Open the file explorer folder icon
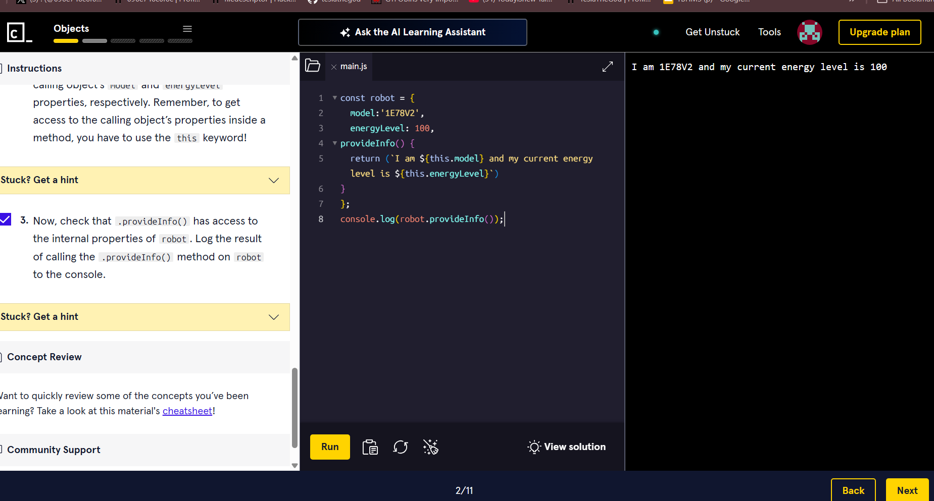Image resolution: width=934 pixels, height=501 pixels. (x=313, y=66)
